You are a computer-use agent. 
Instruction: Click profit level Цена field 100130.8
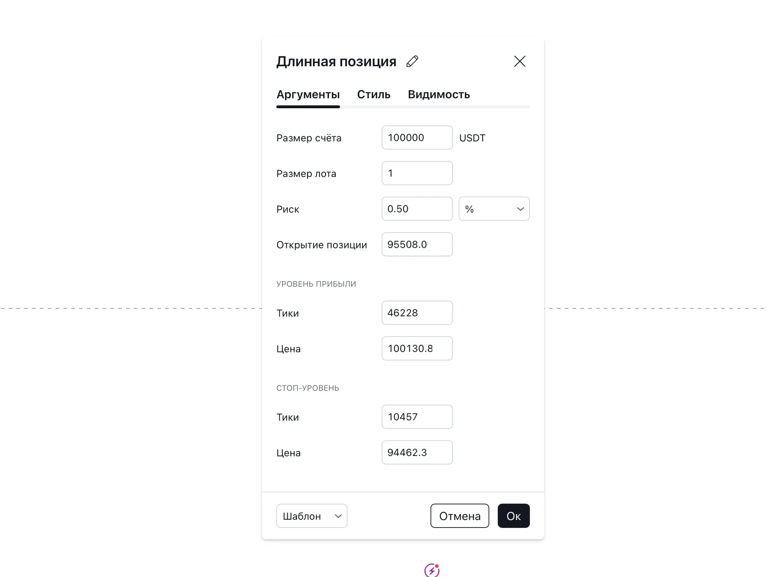click(417, 348)
